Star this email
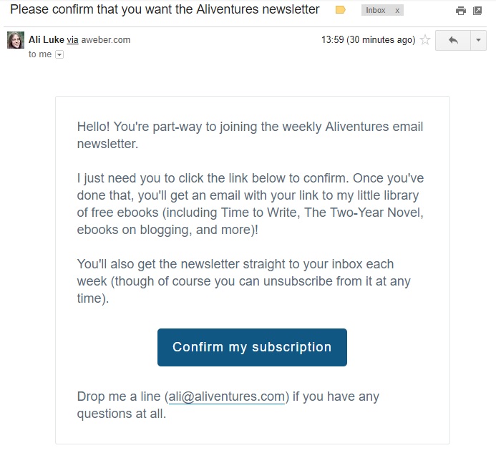 coord(425,40)
